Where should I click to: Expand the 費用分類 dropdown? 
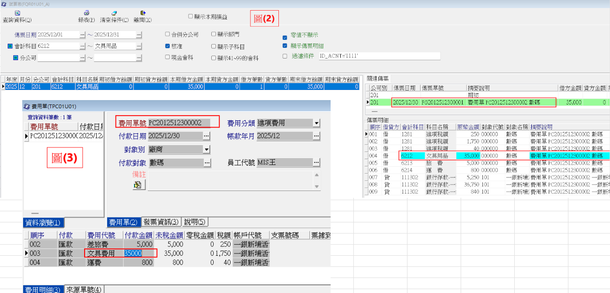pyautogui.click(x=316, y=123)
